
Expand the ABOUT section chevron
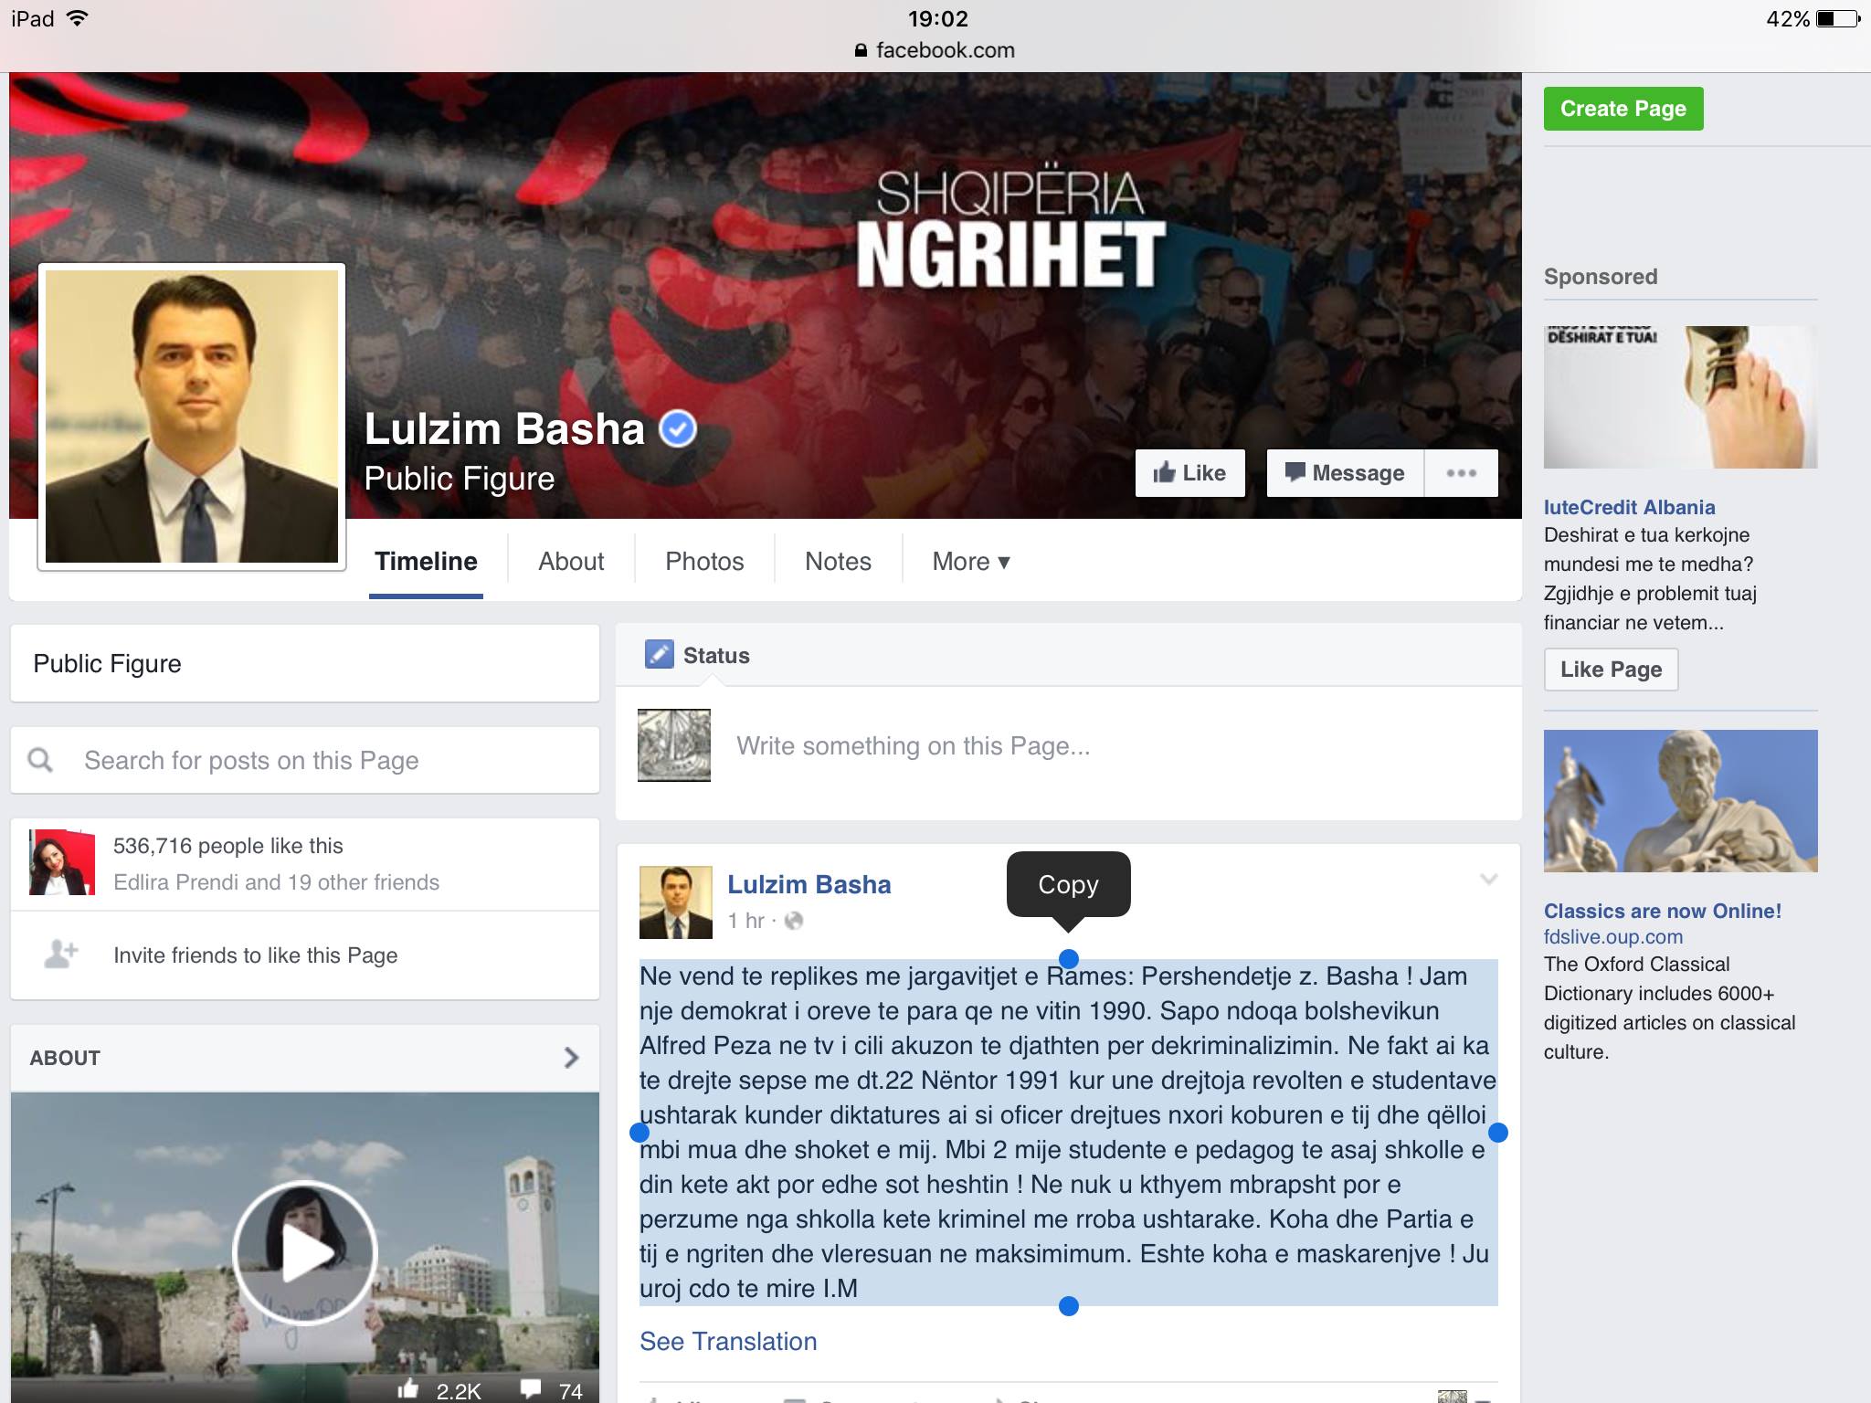tap(572, 1058)
